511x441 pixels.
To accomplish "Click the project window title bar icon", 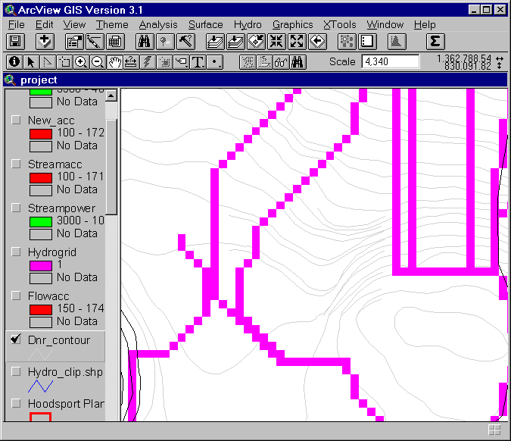I will click(11, 80).
